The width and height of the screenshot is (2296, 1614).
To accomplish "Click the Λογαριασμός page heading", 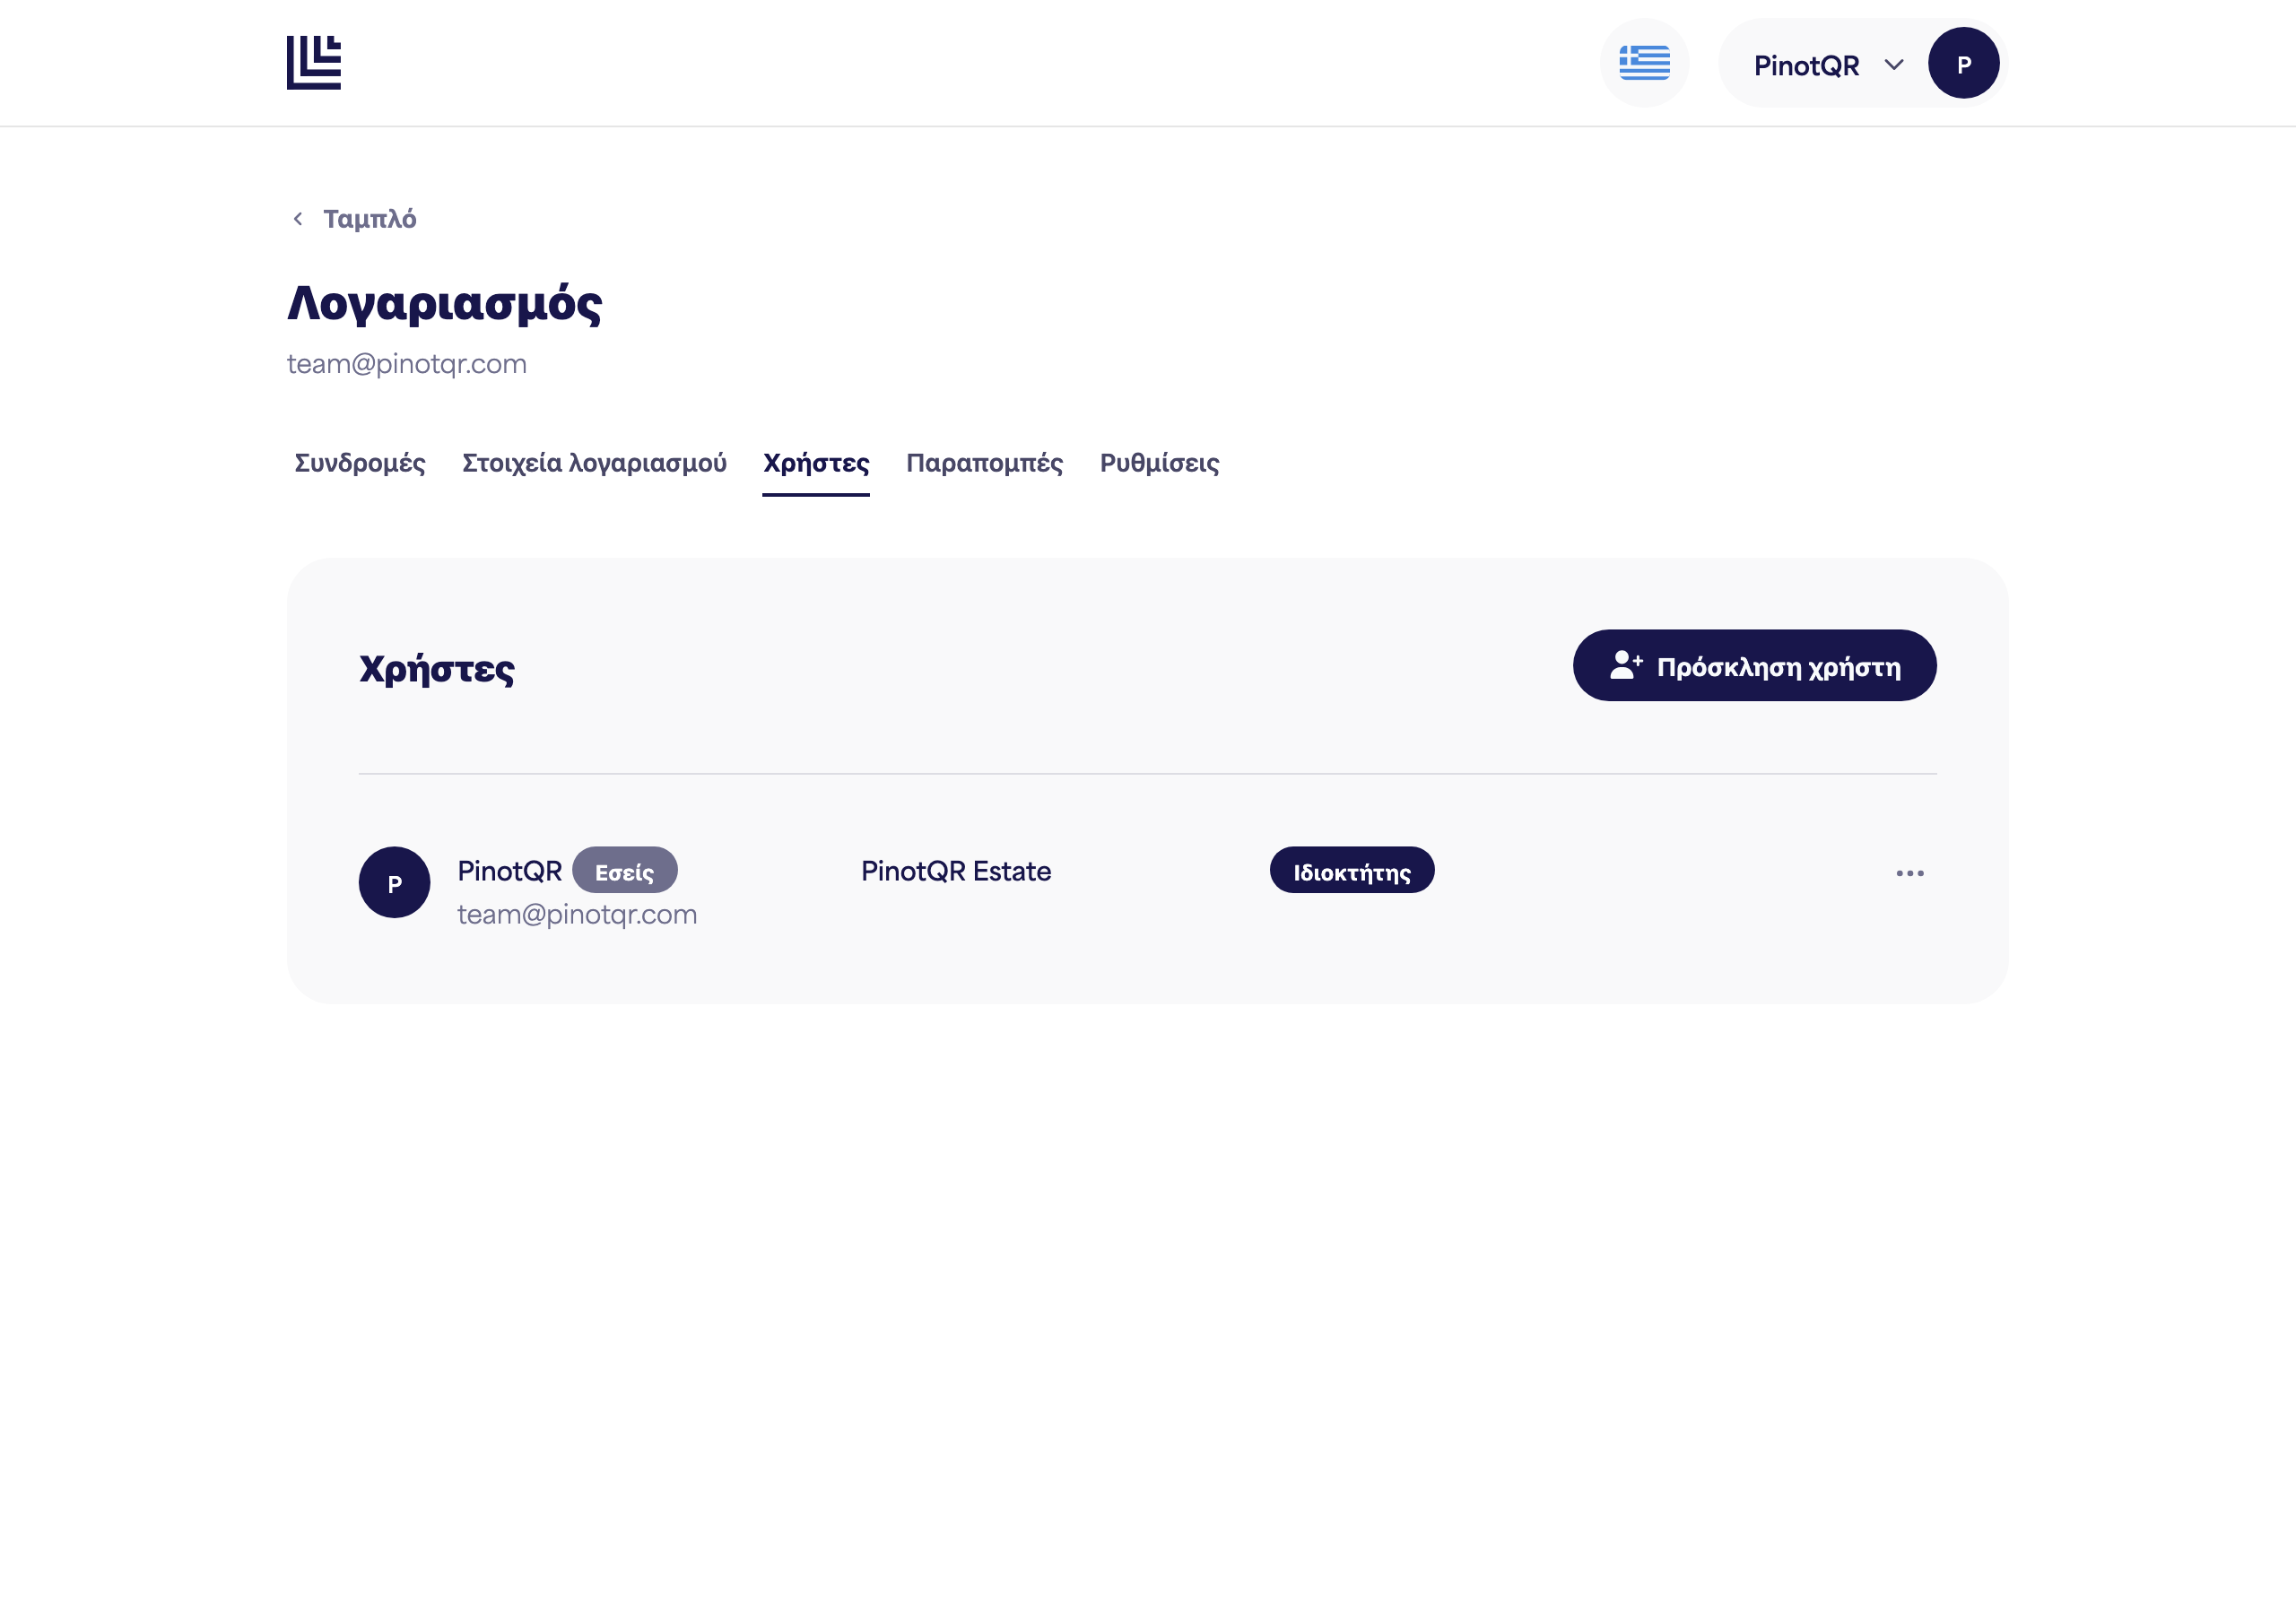I will tap(444, 304).
